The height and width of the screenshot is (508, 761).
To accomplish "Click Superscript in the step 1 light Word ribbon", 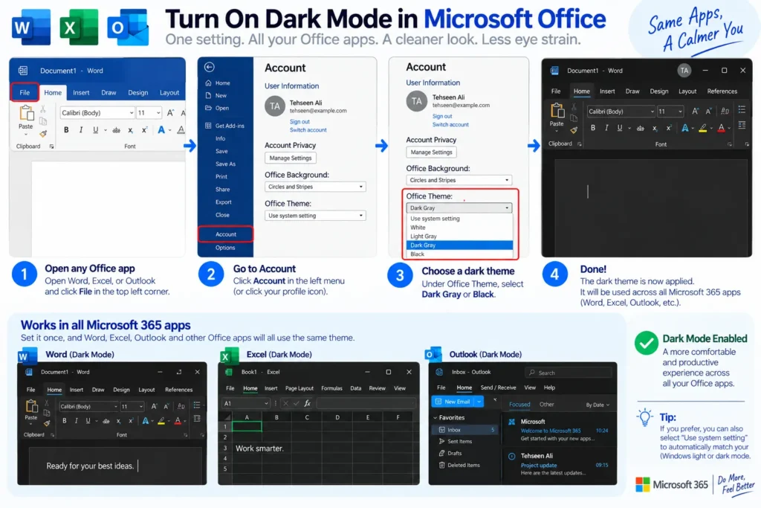I will pyautogui.click(x=144, y=129).
